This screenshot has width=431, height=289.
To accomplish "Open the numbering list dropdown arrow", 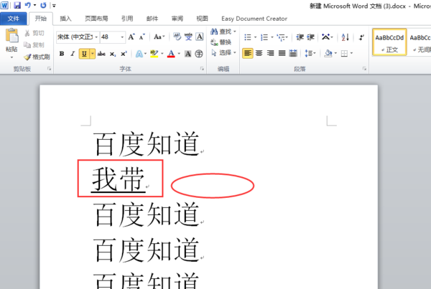I will pyautogui.click(x=272, y=37).
